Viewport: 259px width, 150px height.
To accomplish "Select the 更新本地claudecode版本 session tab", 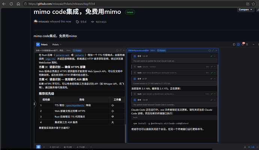I will coord(139,51).
